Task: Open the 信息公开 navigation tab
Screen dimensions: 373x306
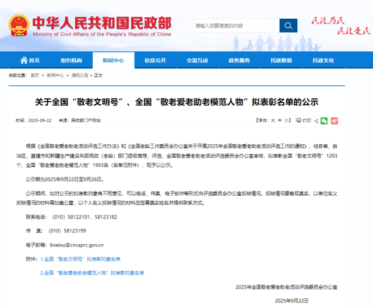Action: coord(155,60)
